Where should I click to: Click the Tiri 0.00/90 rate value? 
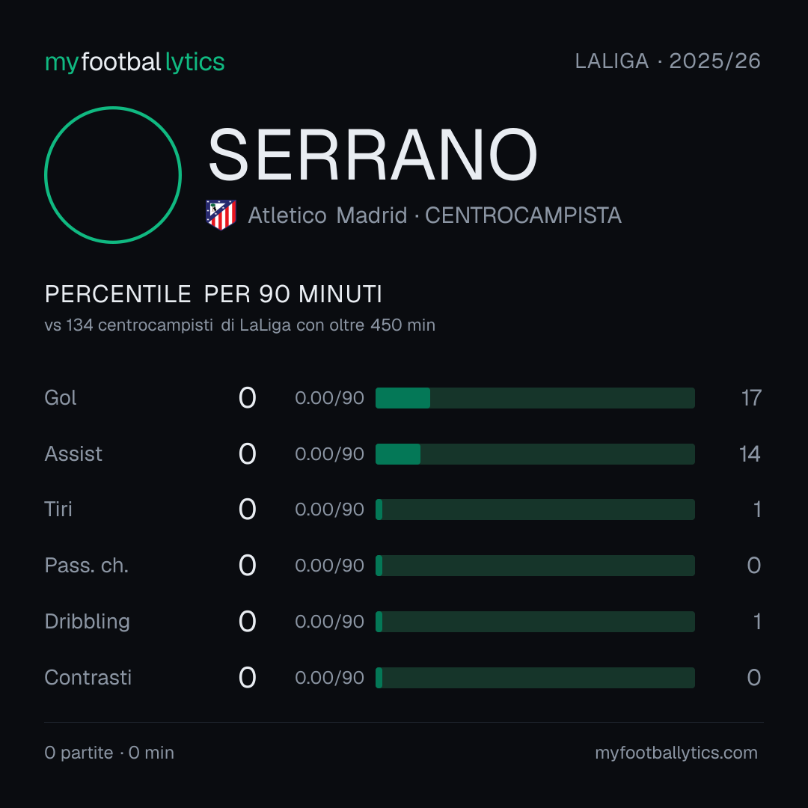329,509
